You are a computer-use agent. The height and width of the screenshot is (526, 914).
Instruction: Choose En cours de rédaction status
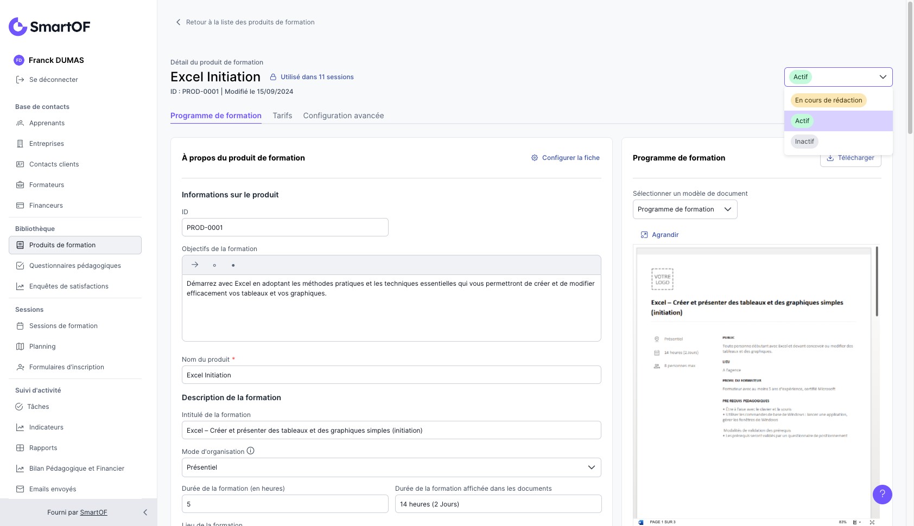point(828,100)
